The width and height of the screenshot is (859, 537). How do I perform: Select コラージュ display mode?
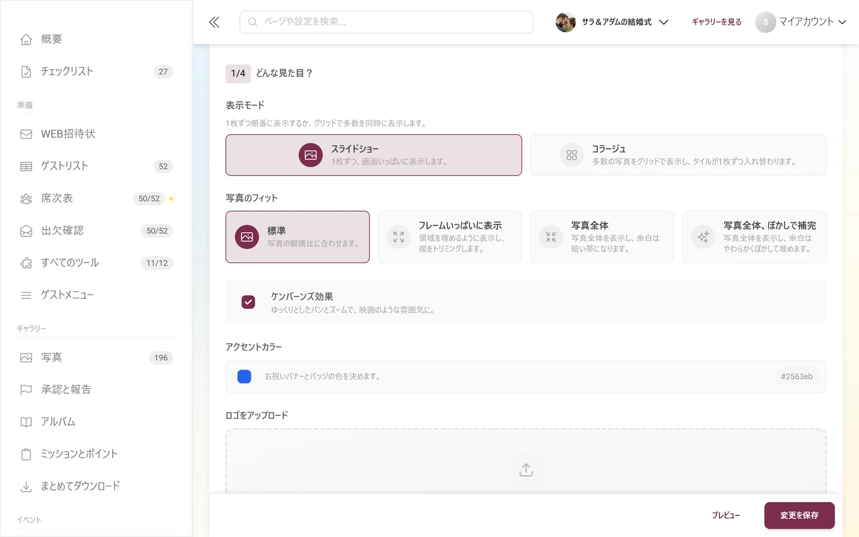click(678, 155)
